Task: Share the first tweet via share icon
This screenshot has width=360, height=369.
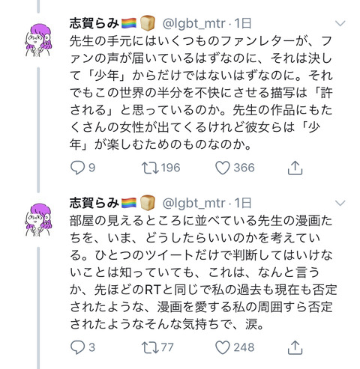Action: pos(295,168)
